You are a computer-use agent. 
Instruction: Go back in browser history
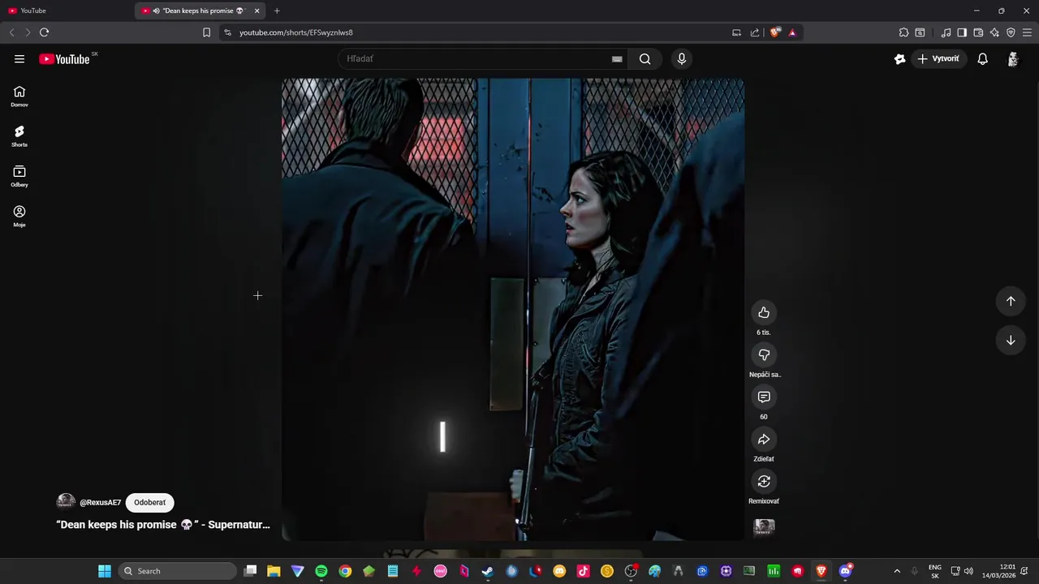tap(11, 32)
